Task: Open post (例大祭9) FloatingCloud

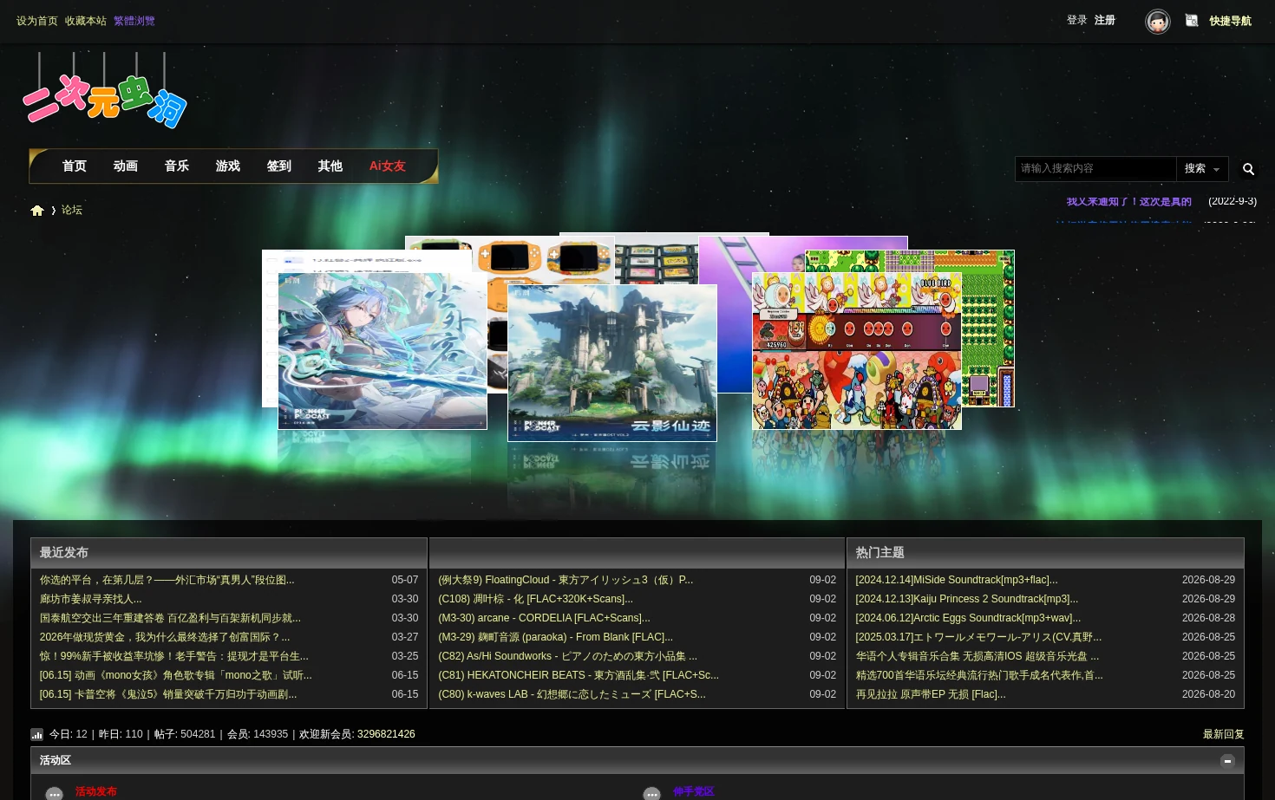Action: pyautogui.click(x=566, y=580)
